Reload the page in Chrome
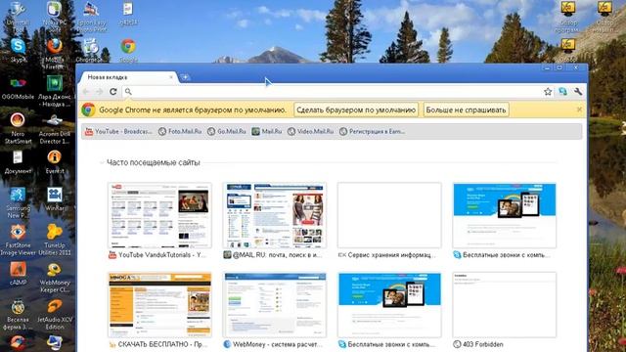The width and height of the screenshot is (626, 352). coord(113,92)
